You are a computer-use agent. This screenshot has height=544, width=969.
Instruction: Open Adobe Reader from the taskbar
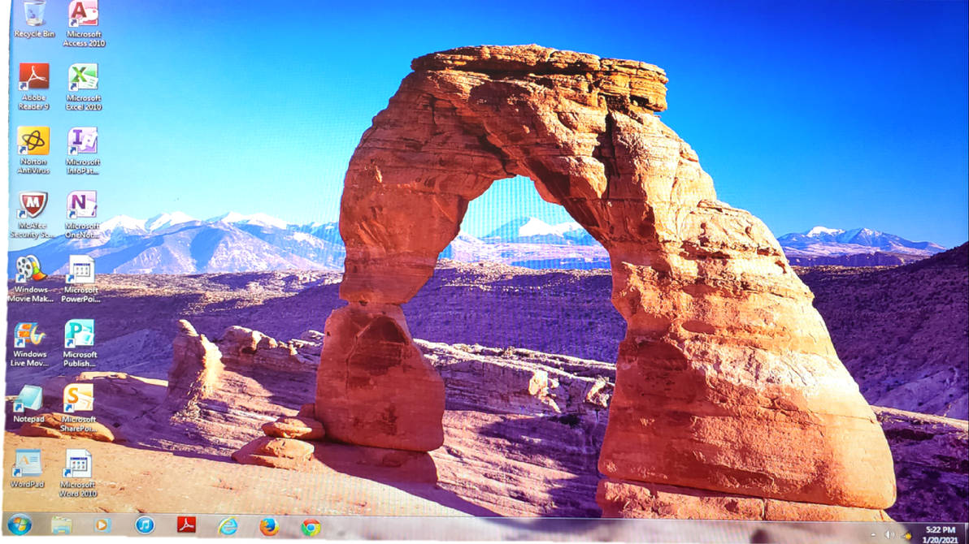186,525
